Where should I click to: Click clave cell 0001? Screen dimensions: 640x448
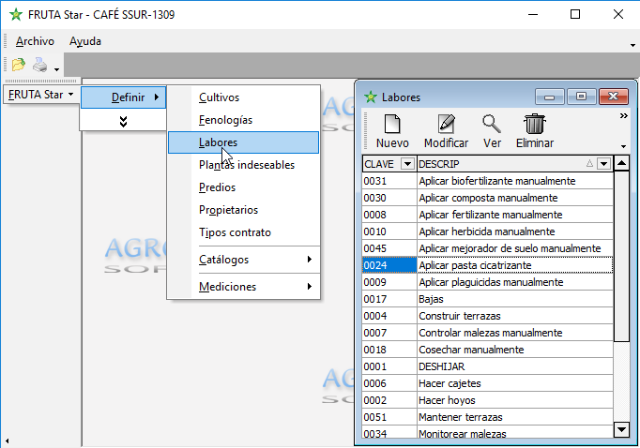389,366
